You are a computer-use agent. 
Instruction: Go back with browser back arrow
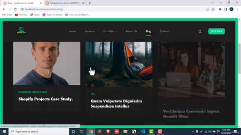(4, 9)
